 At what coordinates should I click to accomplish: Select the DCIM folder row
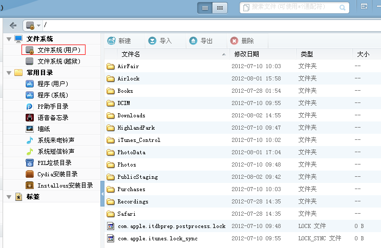point(123,103)
